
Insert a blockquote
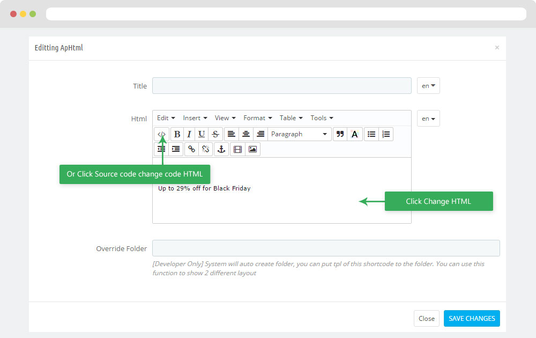click(x=340, y=134)
